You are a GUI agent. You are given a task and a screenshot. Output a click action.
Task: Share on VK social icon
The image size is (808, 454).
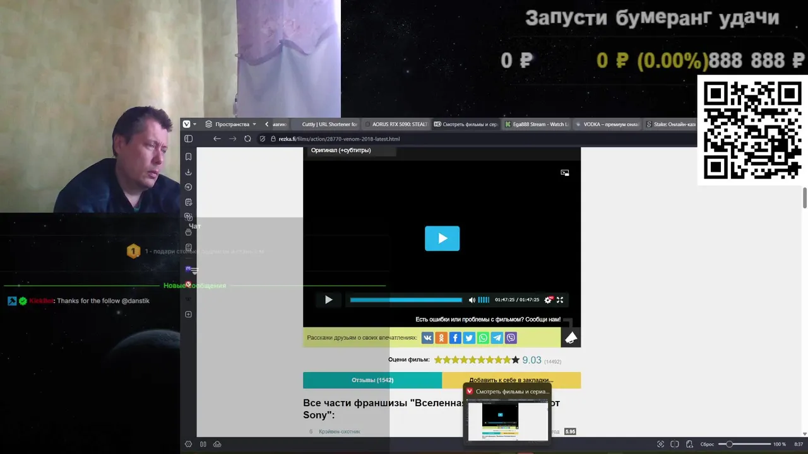pyautogui.click(x=427, y=338)
